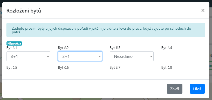Image resolution: width=212 pixels, height=100 pixels.
Task: Click the Byt č.7 label
Action: pyautogui.click(x=115, y=67)
